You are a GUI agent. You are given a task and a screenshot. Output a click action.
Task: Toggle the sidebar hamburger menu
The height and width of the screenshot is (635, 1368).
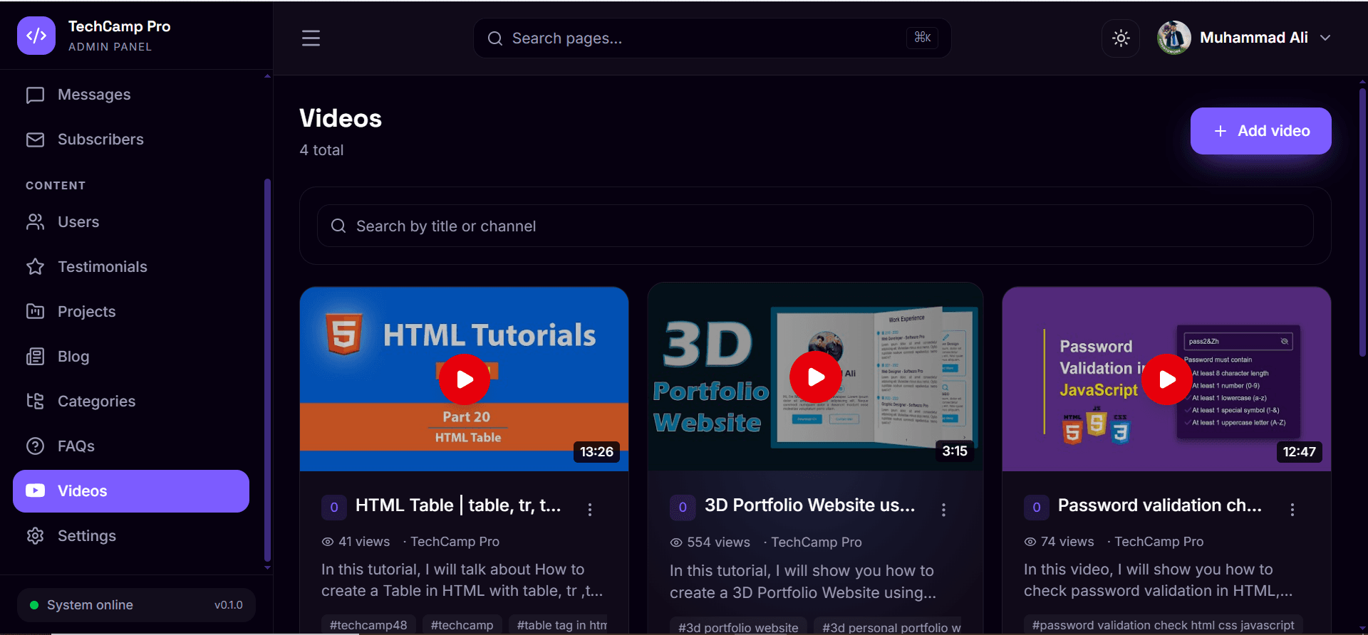311,38
